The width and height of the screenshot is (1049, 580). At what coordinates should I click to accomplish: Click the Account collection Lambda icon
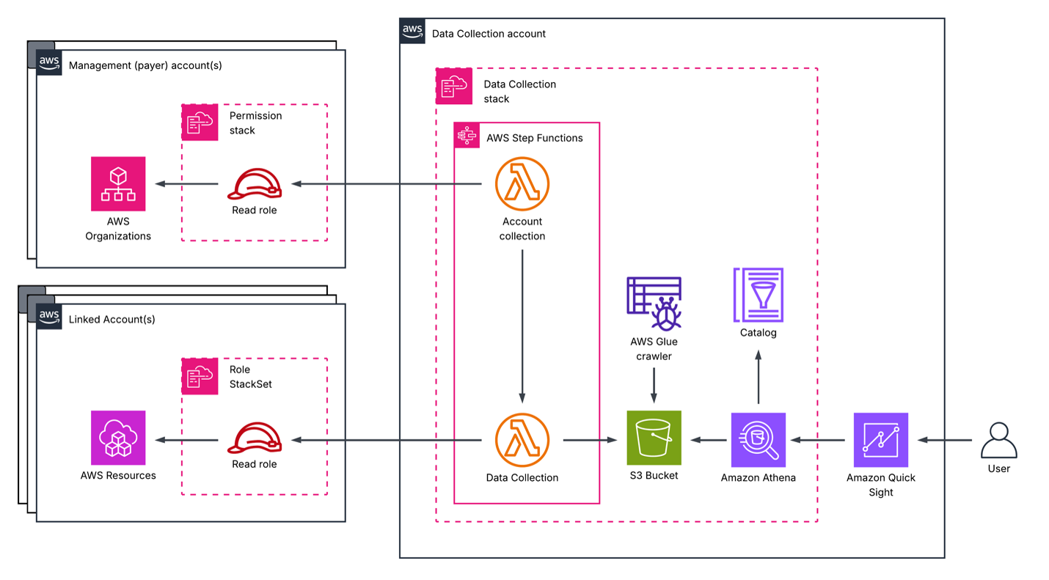pyautogui.click(x=522, y=184)
